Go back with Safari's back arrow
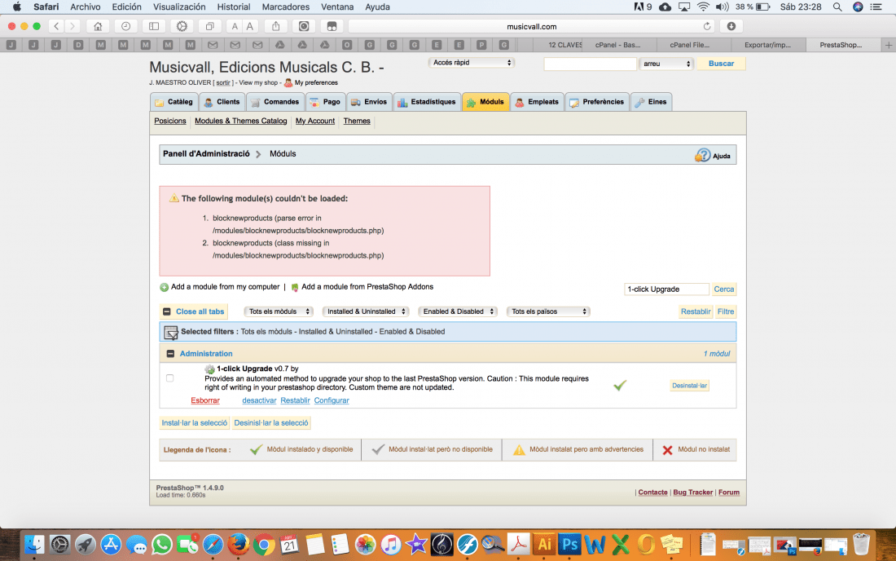 click(x=56, y=26)
